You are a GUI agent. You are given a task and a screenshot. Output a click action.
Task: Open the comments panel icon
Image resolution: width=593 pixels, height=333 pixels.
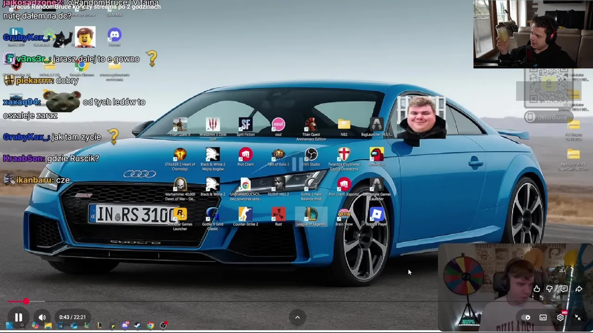click(564, 289)
